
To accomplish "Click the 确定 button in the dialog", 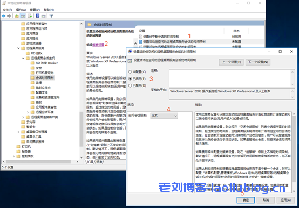I will 246,200.
